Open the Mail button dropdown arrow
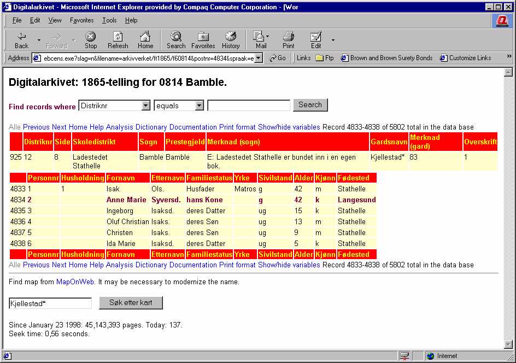The image size is (516, 363). coord(267,36)
